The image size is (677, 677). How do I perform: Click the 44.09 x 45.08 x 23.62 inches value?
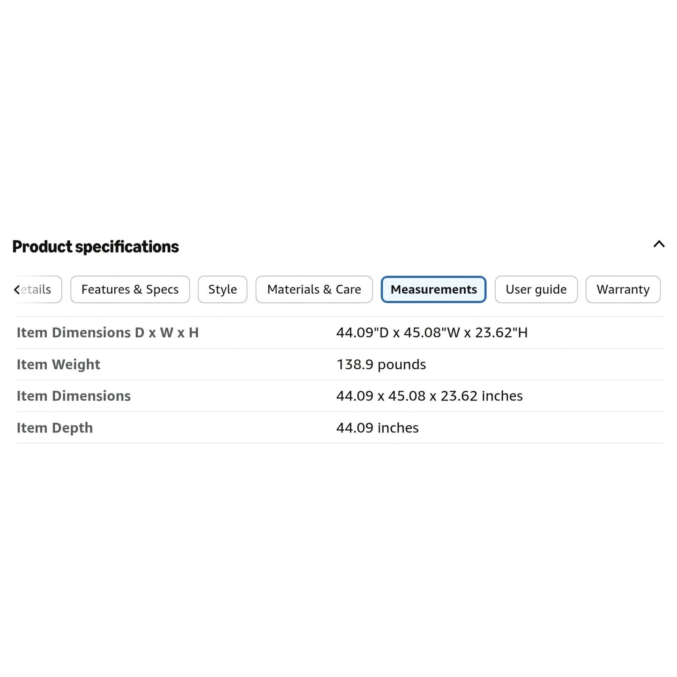pos(430,396)
